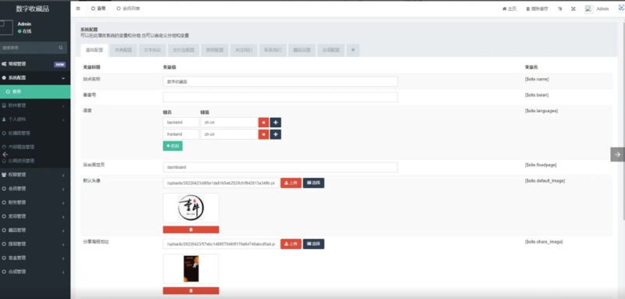Click the left back arrow in sidebar
Screen dimensions: 625x299
click(5, 154)
